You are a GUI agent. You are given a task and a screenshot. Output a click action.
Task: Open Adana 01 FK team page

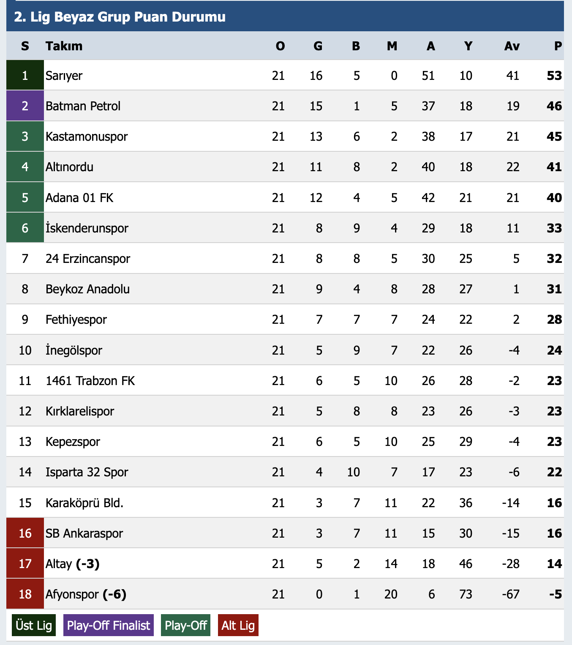[x=79, y=198]
